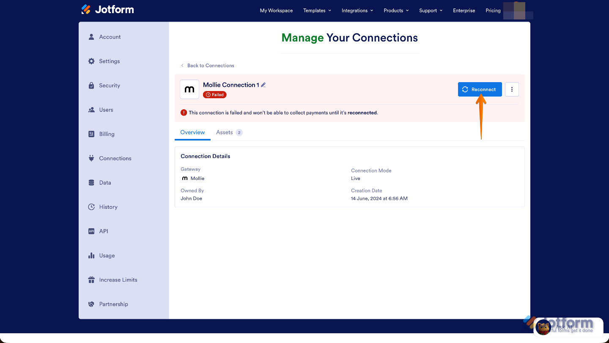
Task: Click the History clock icon
Action: [91, 207]
